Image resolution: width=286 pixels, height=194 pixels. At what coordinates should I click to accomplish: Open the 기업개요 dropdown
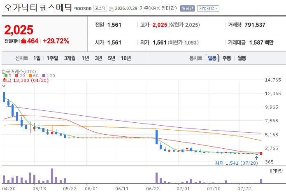point(208,8)
